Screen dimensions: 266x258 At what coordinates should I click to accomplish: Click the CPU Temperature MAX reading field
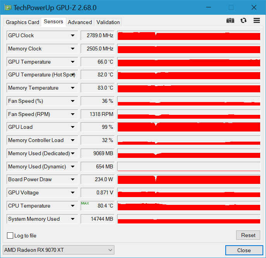click(x=98, y=206)
